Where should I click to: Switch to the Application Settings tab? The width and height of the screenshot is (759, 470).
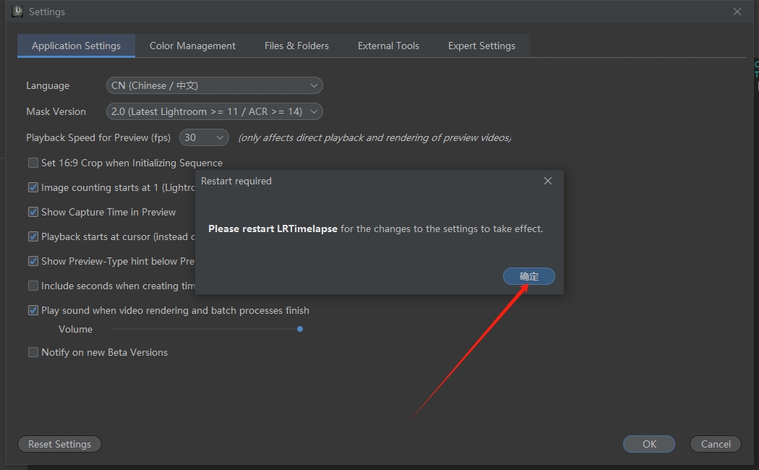76,46
